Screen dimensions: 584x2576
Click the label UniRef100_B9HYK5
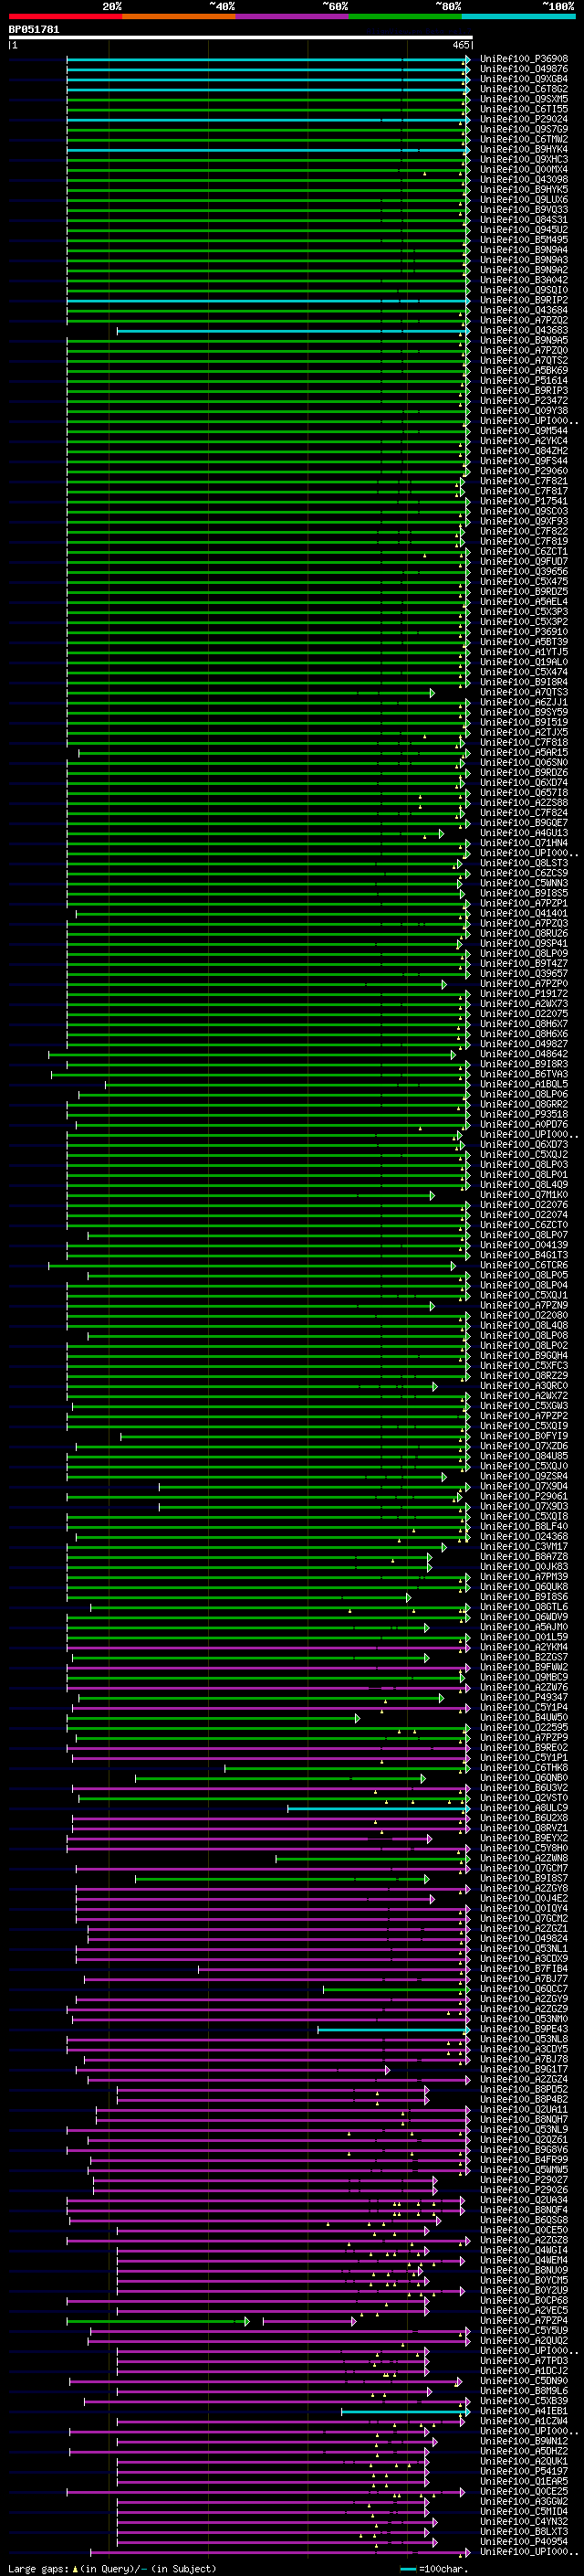[x=524, y=189]
